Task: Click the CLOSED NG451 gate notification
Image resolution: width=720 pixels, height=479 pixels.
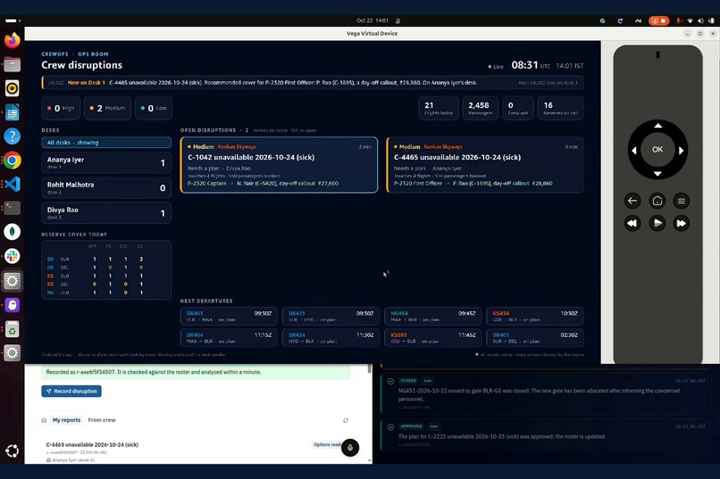Action: (545, 393)
